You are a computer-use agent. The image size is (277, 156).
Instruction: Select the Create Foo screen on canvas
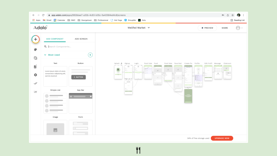pos(188,75)
